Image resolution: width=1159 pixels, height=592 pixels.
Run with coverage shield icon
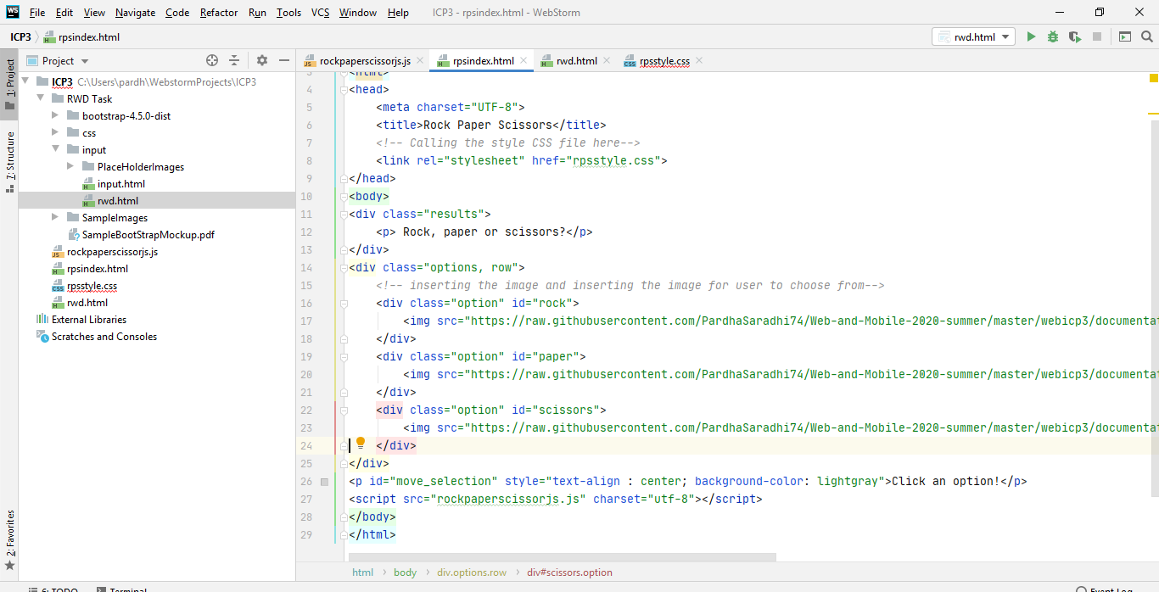click(x=1075, y=36)
